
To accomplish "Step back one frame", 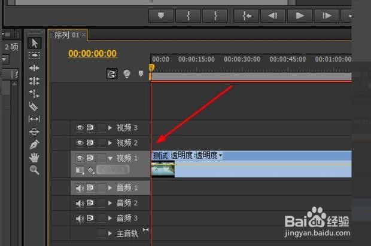I will coord(273,16).
